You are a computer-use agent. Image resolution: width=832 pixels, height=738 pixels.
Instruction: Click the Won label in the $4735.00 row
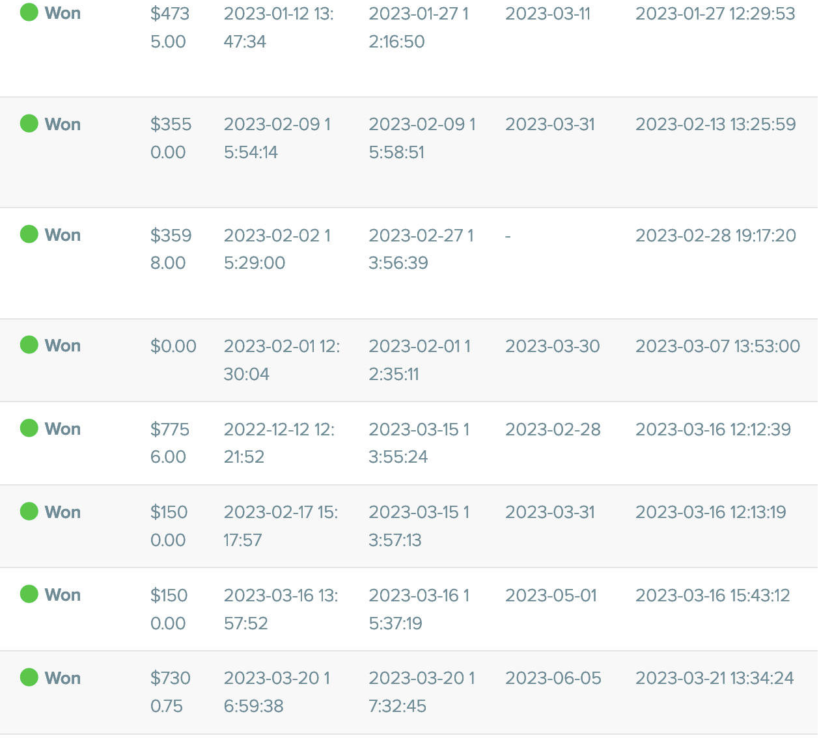tap(62, 13)
